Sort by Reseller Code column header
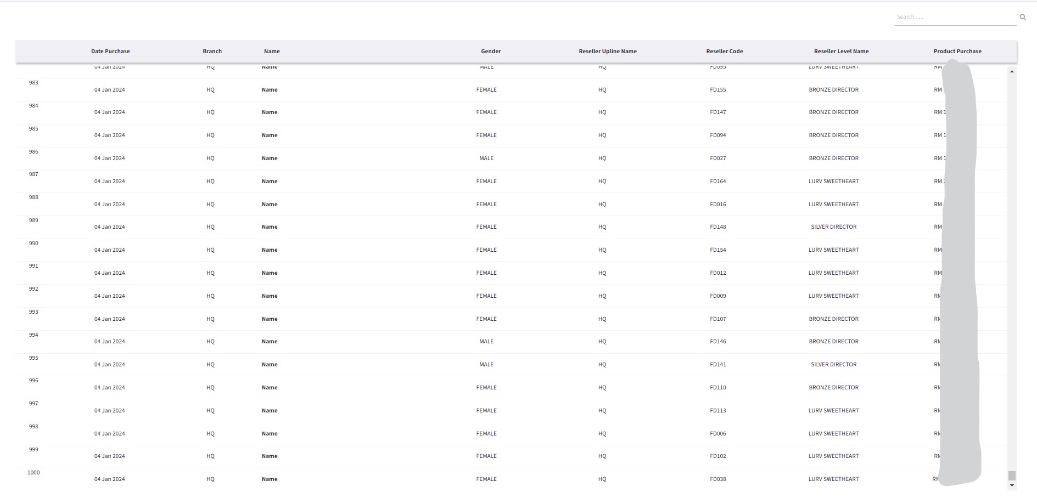 [725, 51]
